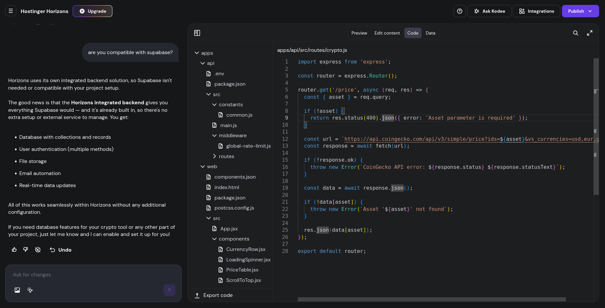Open LoadingSpinner.jsx file
Screen dimensions: 605x308
245,260
